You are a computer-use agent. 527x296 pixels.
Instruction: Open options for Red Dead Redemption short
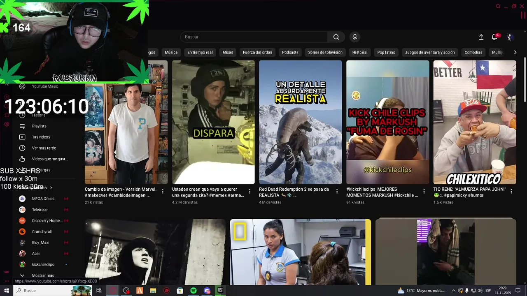(x=337, y=192)
